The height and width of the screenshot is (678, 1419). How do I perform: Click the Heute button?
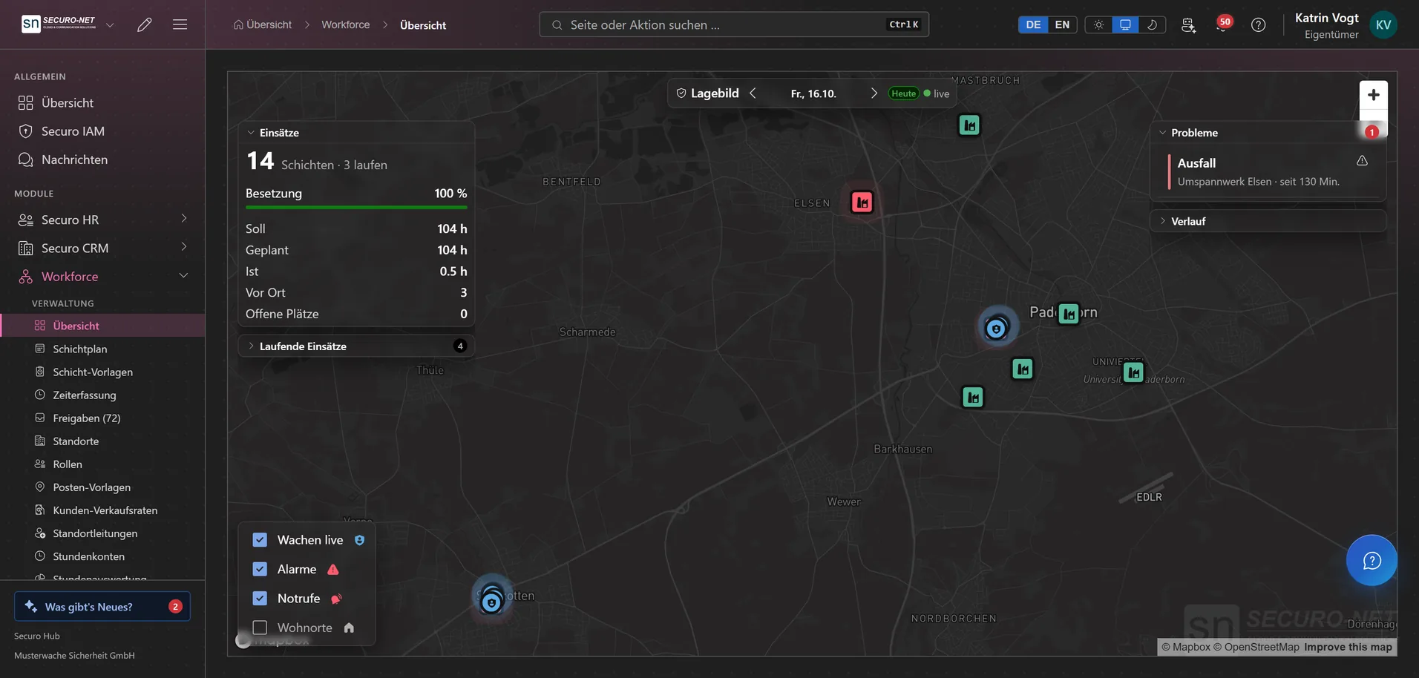pyautogui.click(x=903, y=93)
